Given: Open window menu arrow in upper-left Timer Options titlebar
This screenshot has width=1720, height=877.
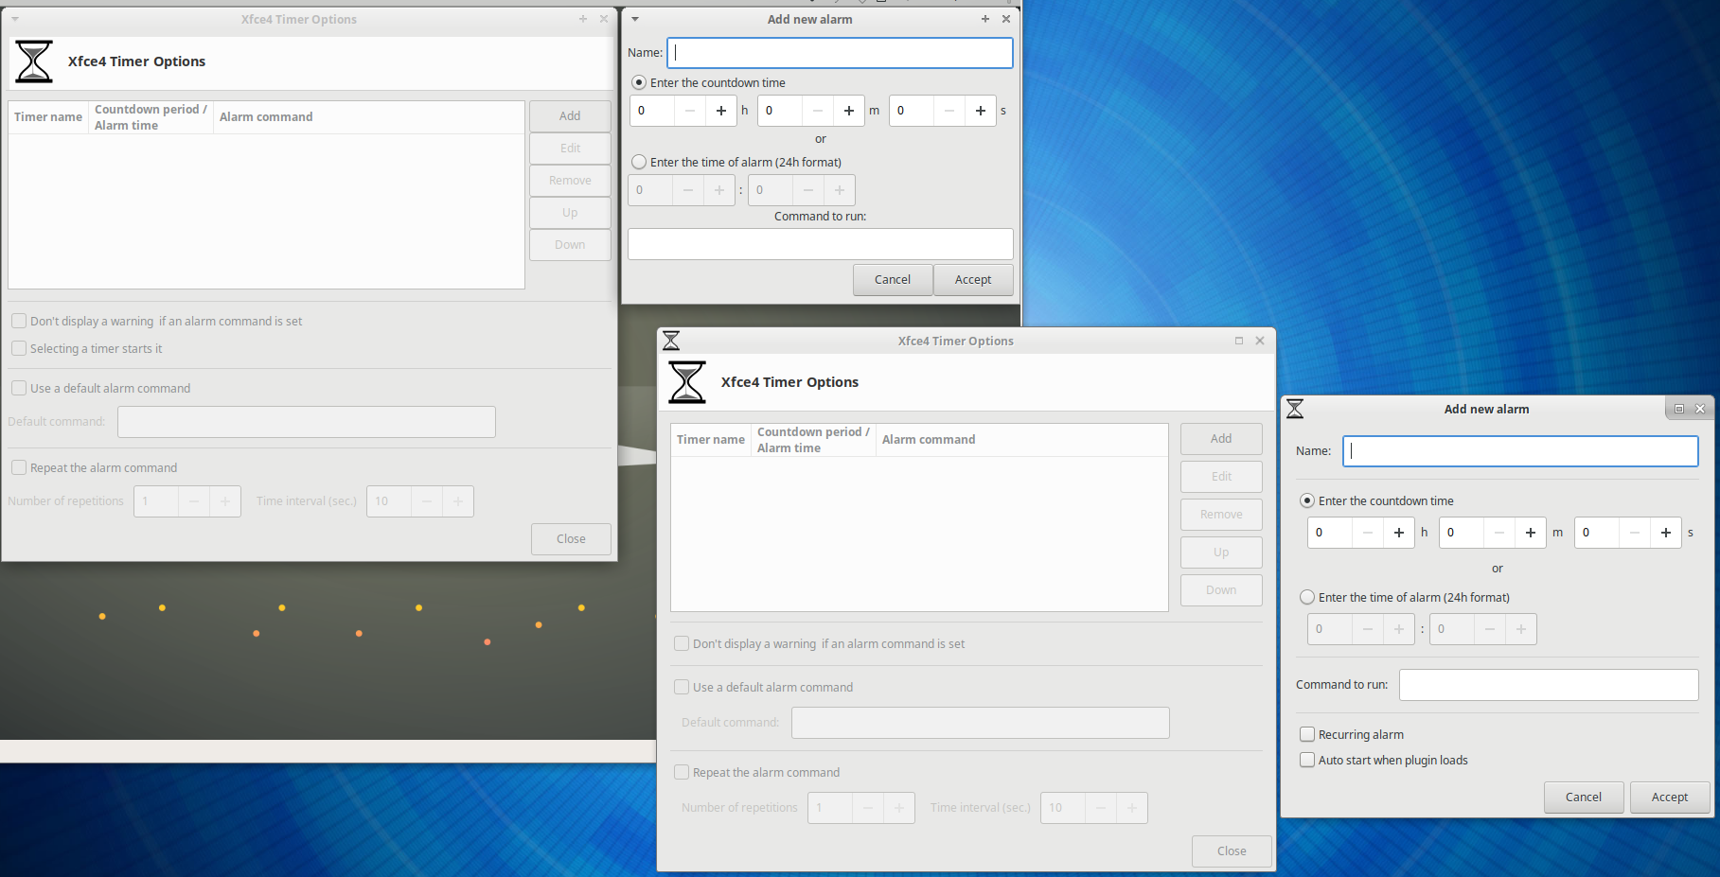Looking at the screenshot, I should tap(15, 19).
